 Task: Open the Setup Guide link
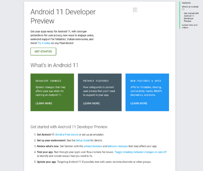tap(83, 140)
